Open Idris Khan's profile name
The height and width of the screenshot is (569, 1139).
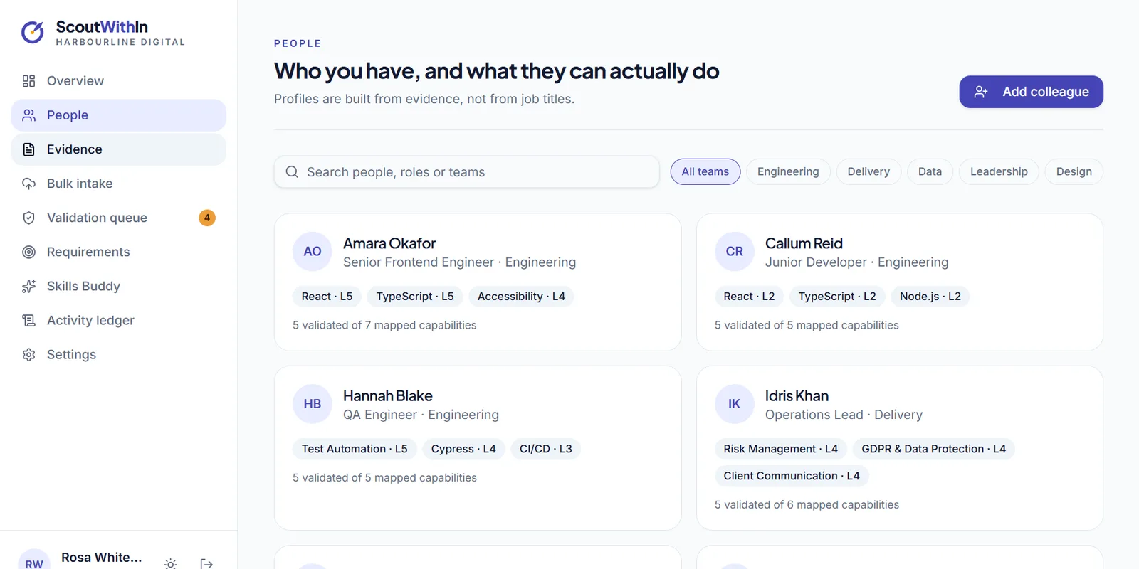(797, 395)
